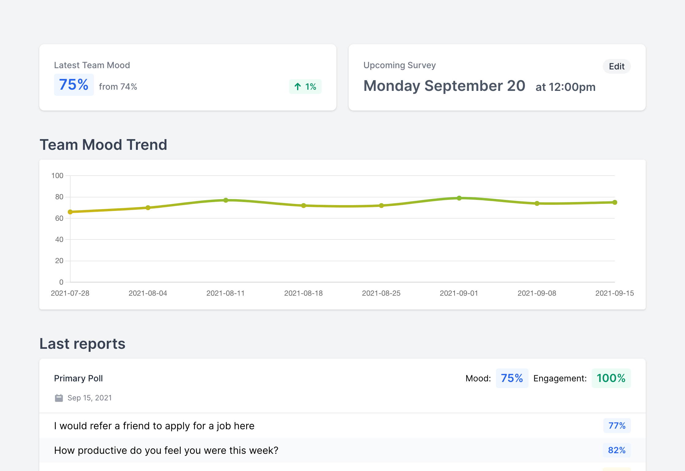Open the Edit button for Upcoming Survey
The image size is (685, 471).
click(x=617, y=66)
